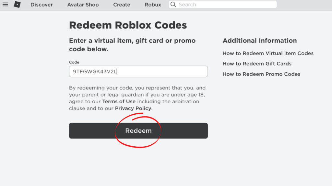Open How to Redeem Gift Cards

point(257,64)
